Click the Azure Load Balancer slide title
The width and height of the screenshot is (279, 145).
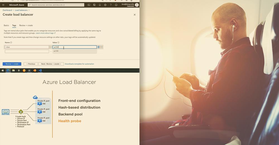pyautogui.click(x=69, y=82)
